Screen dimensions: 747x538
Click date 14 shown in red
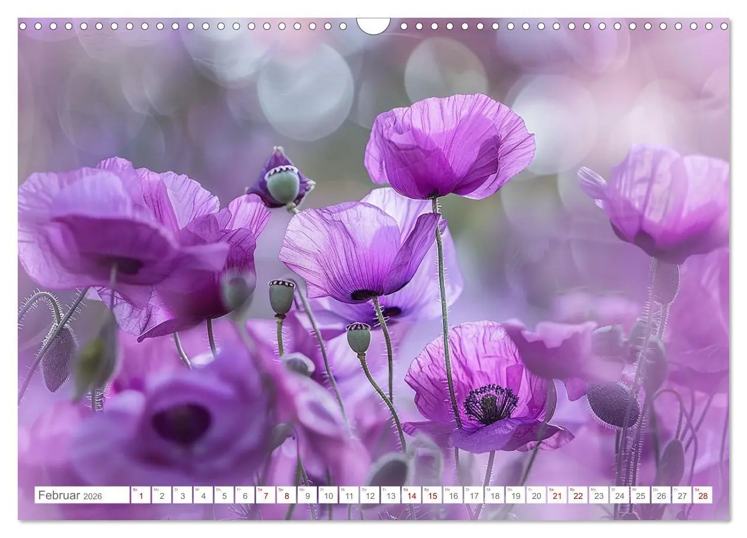tap(412, 497)
